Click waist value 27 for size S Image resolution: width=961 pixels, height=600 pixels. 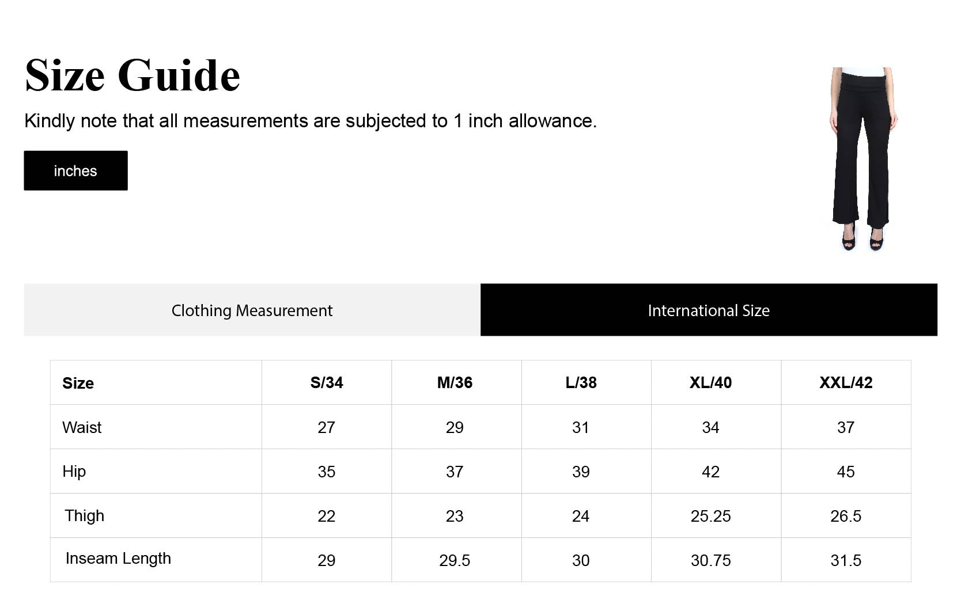[326, 427]
